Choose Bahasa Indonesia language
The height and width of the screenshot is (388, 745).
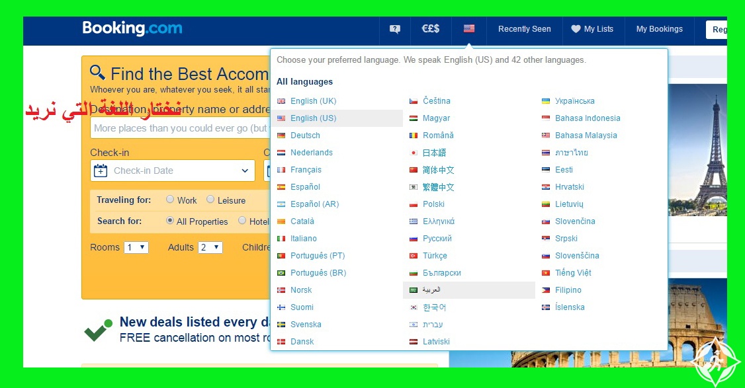click(x=588, y=118)
